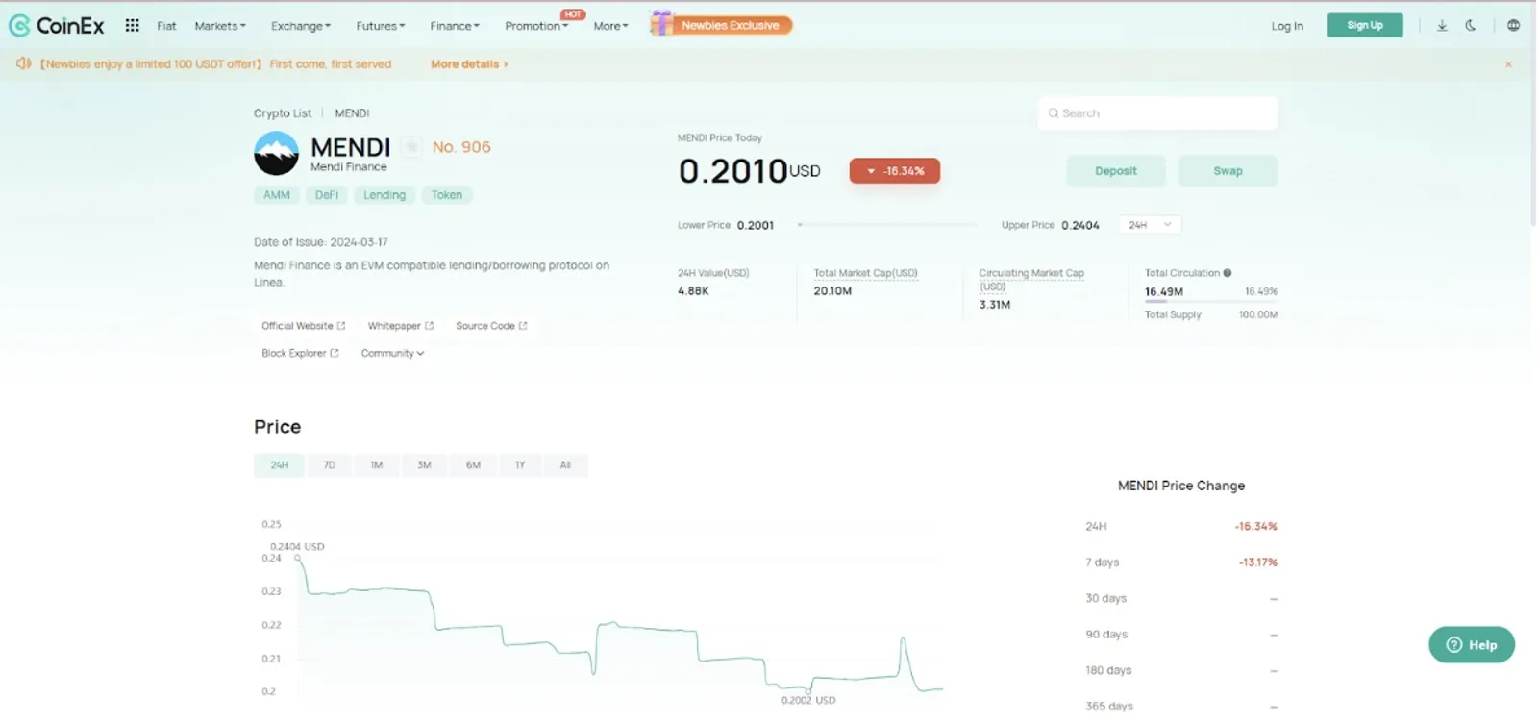
Task: Open the language globe icon
Action: pos(1513,26)
